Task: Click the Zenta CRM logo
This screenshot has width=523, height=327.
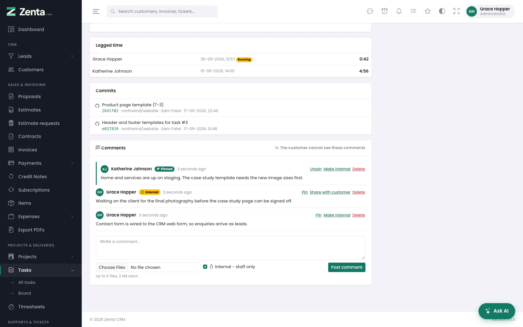Action: 29,12
